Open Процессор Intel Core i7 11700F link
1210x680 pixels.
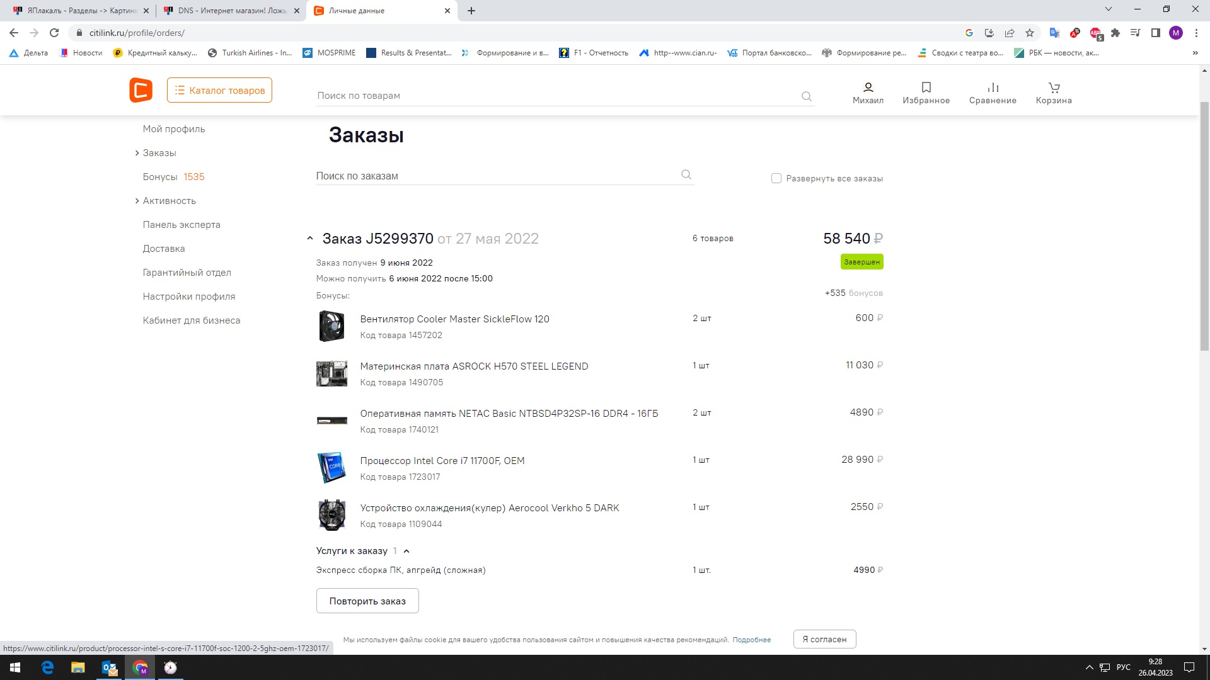[442, 461]
